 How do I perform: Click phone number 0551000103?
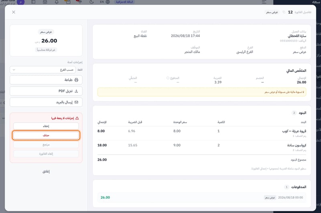288,41
